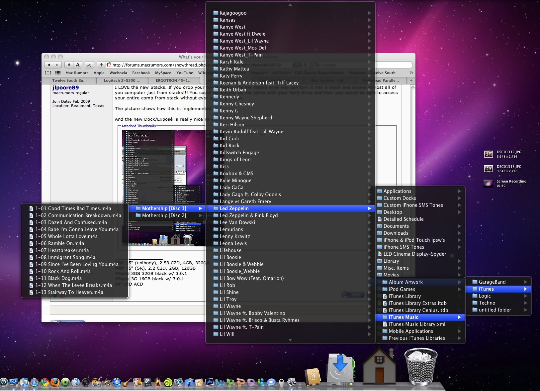Viewport: 540px width, 391px height.
Task: Open 1-05 Whole Lotta Love.m4a
Action: [75, 236]
